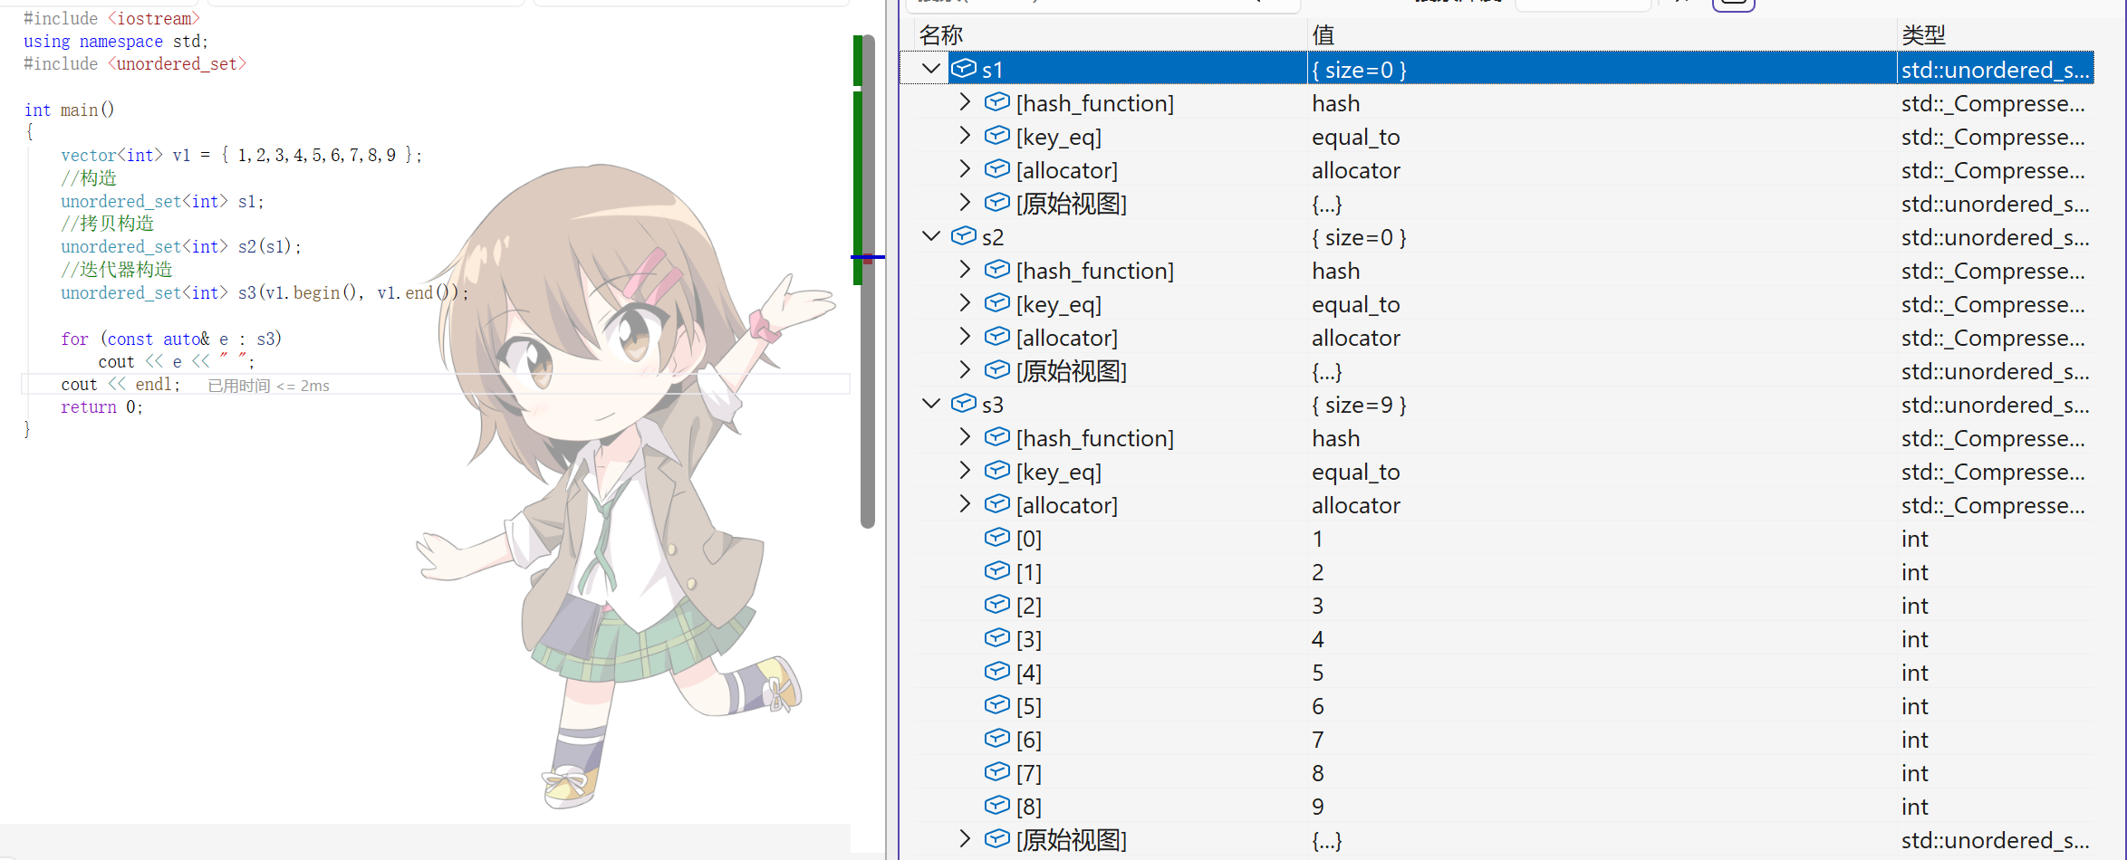This screenshot has width=2127, height=860.
Task: Expand [hash_function] under s2
Action: [x=965, y=270]
